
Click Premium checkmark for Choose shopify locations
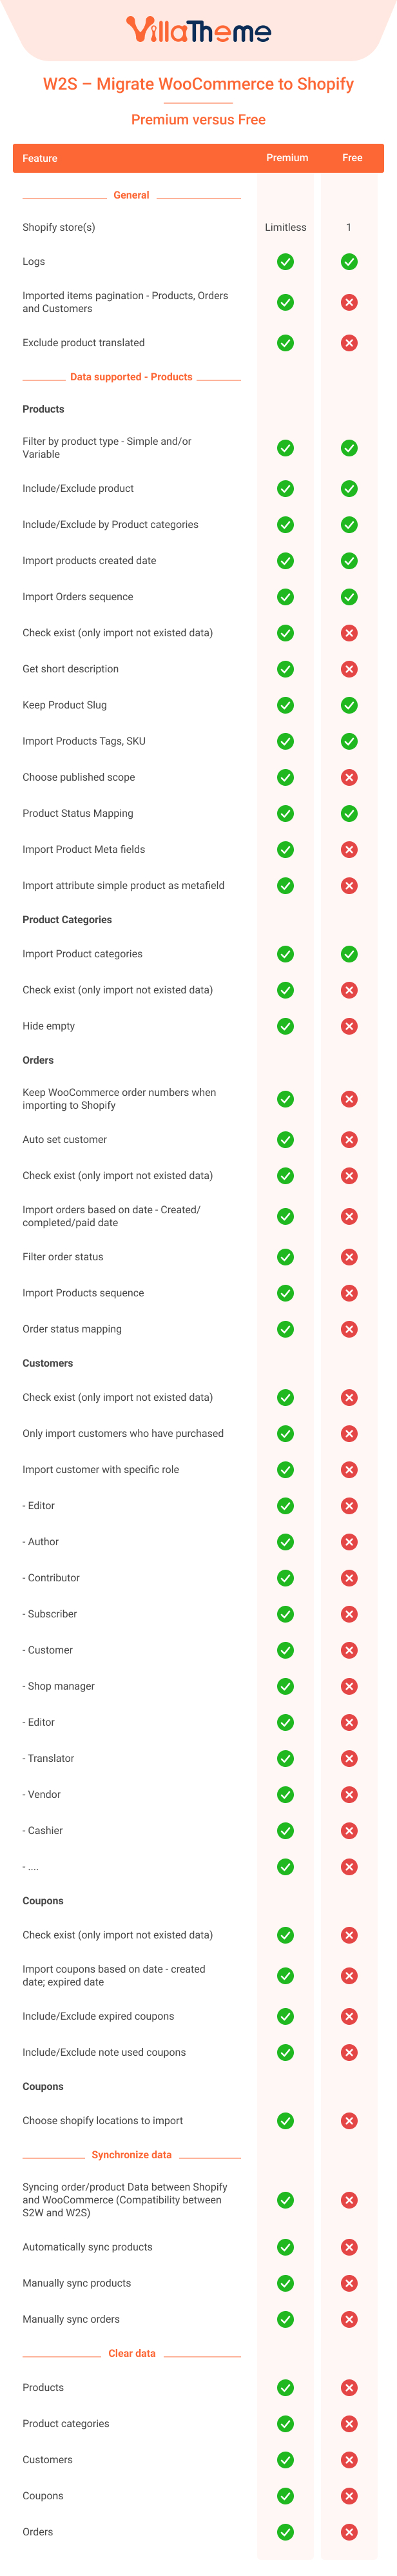285,2120
